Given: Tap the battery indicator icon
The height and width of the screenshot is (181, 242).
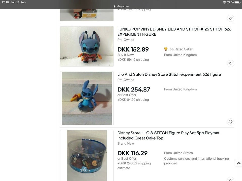Looking at the screenshot, I should click(x=237, y=2).
